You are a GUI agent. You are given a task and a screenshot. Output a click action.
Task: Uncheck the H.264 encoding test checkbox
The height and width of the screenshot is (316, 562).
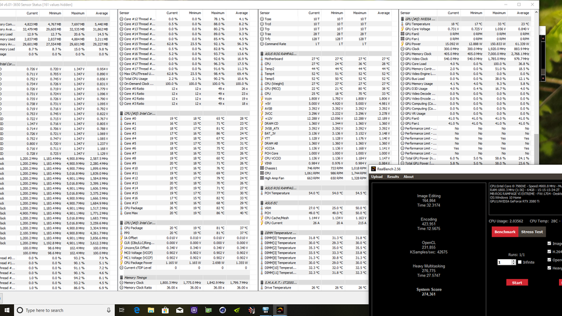(x=549, y=251)
